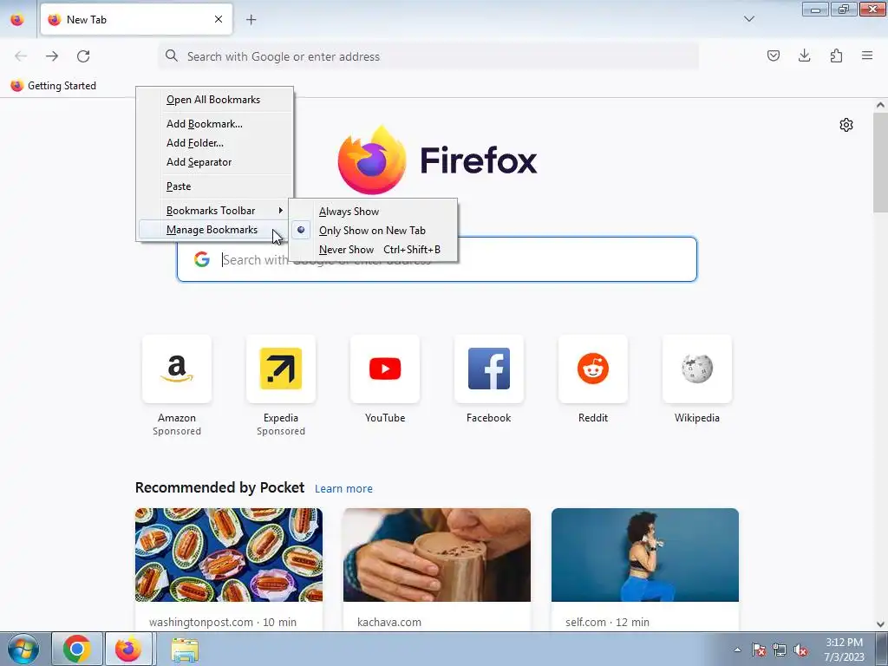
Task: Open the Extensions puzzle icon
Action: [836, 55]
